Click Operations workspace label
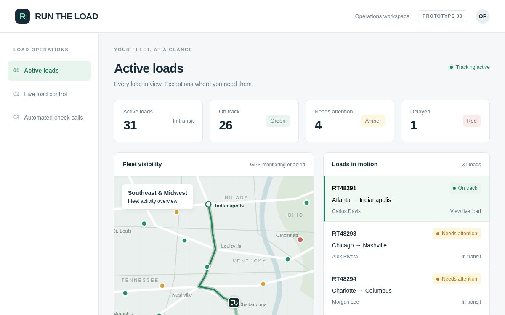This screenshot has width=505, height=315. (x=382, y=16)
